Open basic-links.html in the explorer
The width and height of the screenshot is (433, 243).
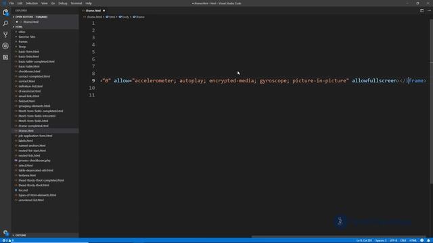click(28, 57)
